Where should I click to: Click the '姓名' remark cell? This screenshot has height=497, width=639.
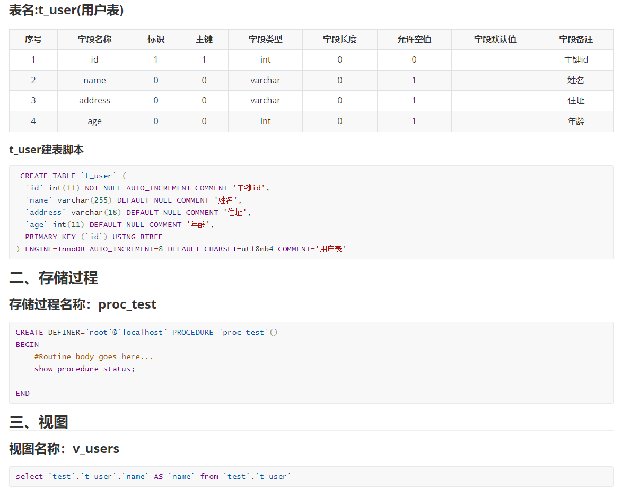pos(576,80)
